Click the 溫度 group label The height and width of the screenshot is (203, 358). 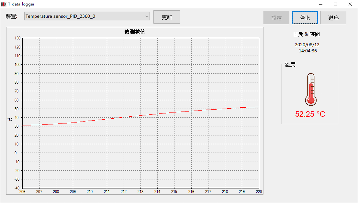click(290, 64)
